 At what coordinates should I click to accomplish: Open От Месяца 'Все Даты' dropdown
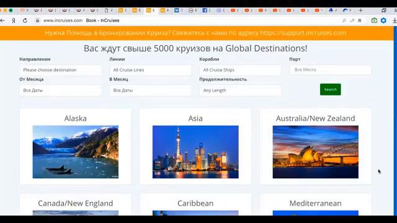[61, 90]
